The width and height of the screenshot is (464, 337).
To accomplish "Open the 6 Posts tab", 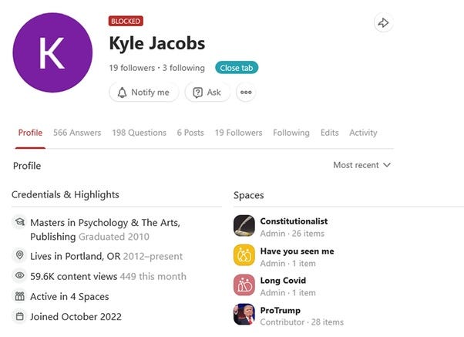I will (190, 133).
